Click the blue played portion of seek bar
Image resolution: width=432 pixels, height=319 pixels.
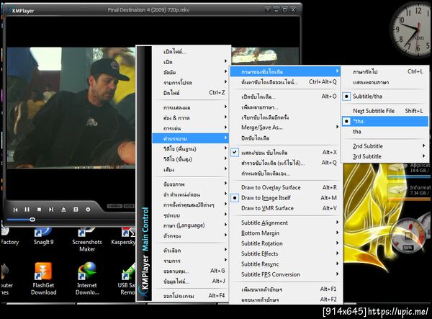point(18,220)
